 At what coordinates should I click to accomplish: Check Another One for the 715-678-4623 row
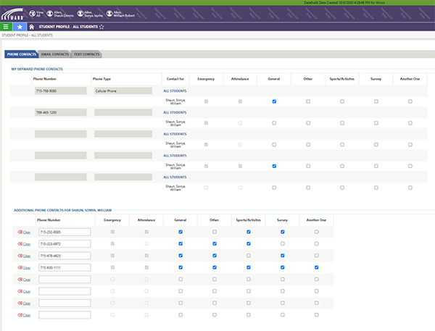pyautogui.click(x=317, y=256)
